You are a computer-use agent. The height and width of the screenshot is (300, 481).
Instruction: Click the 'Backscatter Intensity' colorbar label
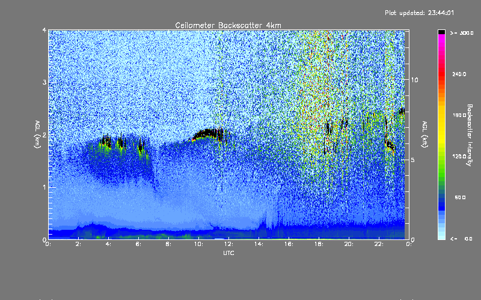(470, 135)
